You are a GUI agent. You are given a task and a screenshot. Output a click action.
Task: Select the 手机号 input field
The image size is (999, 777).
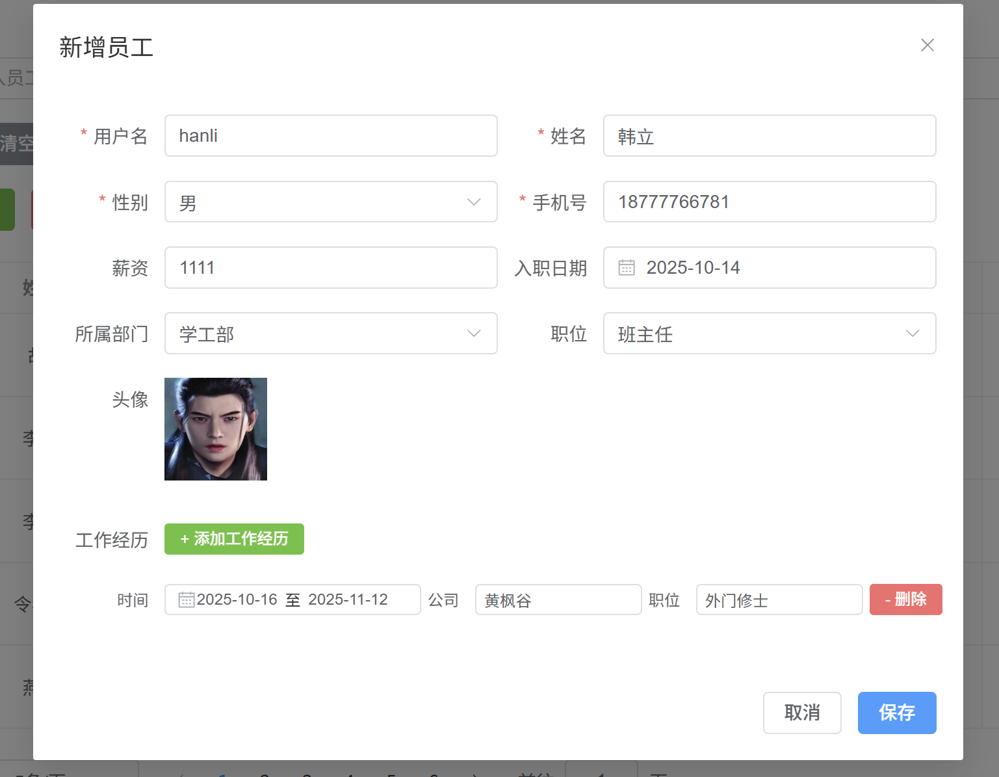[x=769, y=202]
